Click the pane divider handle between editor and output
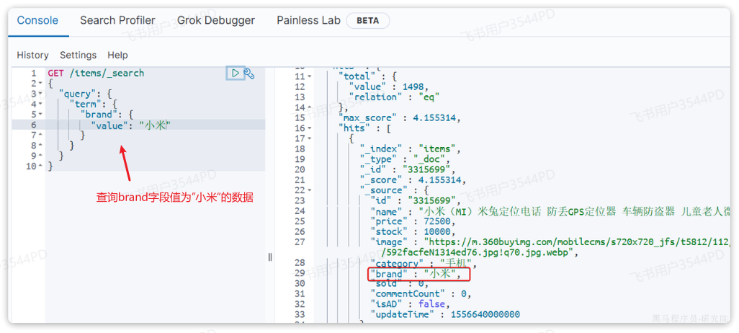The height and width of the screenshot is (333, 739). click(270, 257)
